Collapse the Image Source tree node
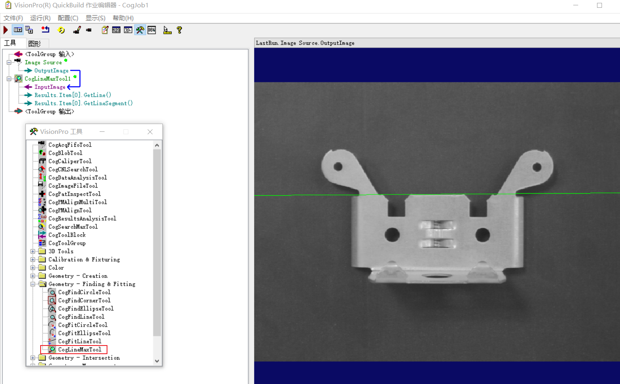This screenshot has width=620, height=384. (9, 62)
